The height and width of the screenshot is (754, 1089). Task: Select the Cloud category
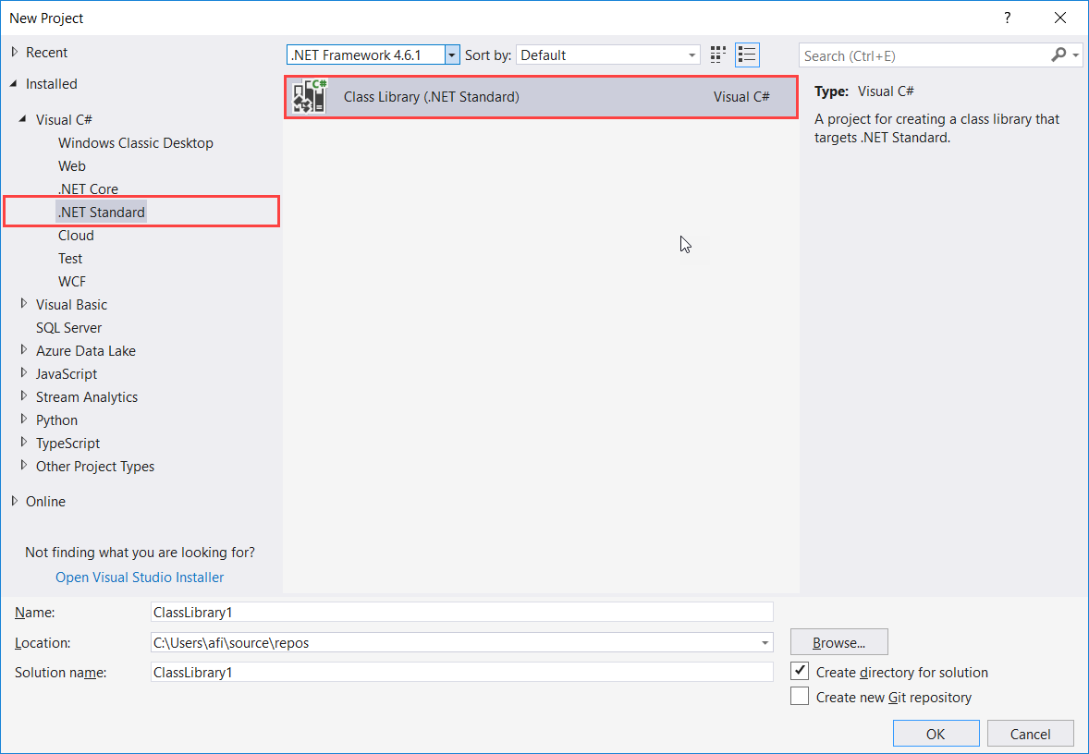76,236
